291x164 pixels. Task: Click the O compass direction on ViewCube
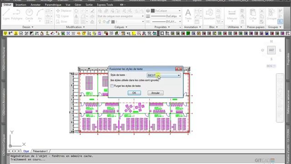pyautogui.click(x=262, y=50)
